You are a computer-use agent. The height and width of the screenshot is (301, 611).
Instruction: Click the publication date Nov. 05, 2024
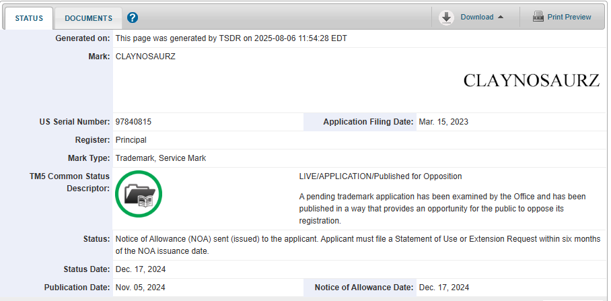[x=140, y=288]
